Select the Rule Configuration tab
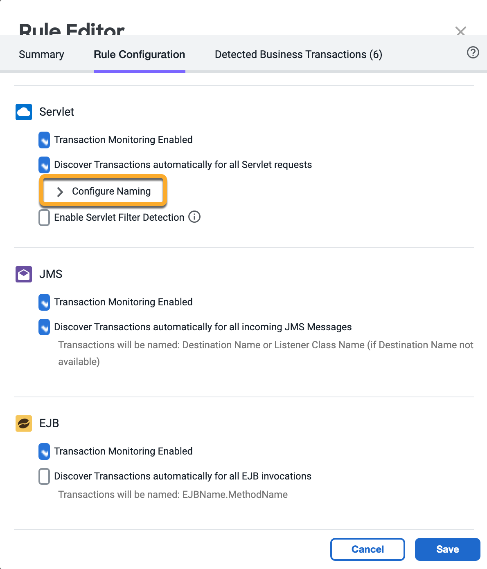Viewport: 487px width, 569px height. click(x=140, y=54)
